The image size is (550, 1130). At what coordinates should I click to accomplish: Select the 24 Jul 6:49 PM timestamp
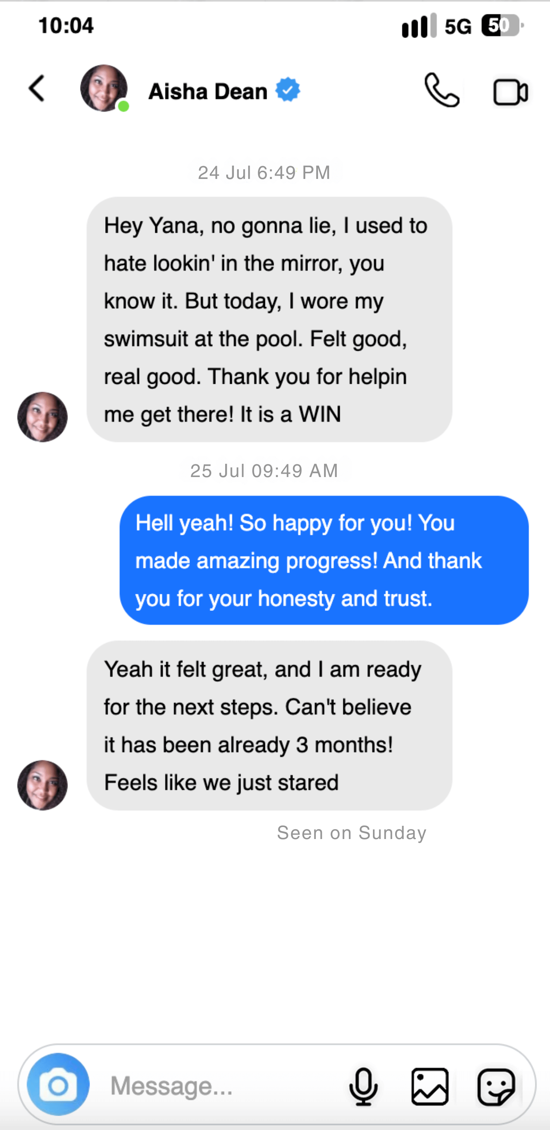(264, 172)
